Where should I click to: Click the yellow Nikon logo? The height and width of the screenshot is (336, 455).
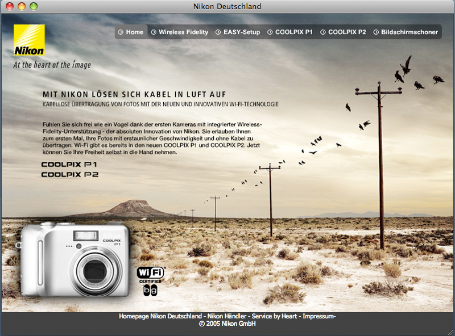click(x=29, y=40)
